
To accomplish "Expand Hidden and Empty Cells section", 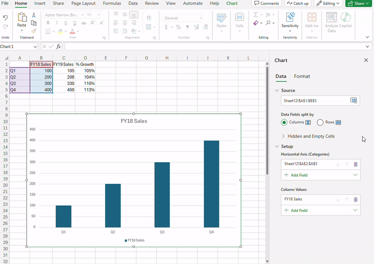I will pyautogui.click(x=311, y=136).
